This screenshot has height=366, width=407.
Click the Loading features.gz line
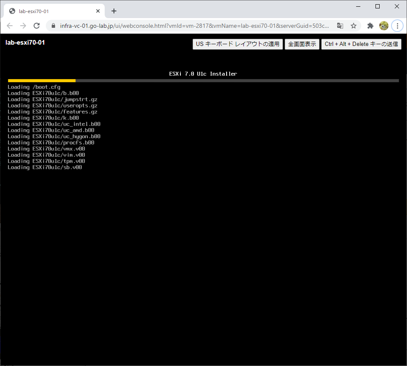click(x=53, y=112)
